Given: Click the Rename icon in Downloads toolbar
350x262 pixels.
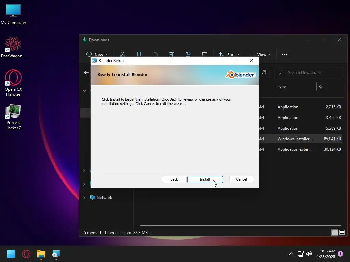Looking at the screenshot, I should click(172, 54).
